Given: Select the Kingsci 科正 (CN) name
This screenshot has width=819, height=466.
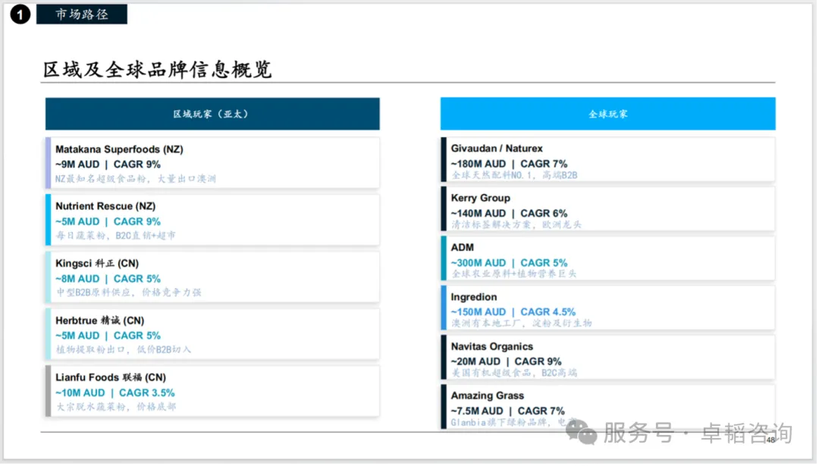Looking at the screenshot, I should click(97, 264).
